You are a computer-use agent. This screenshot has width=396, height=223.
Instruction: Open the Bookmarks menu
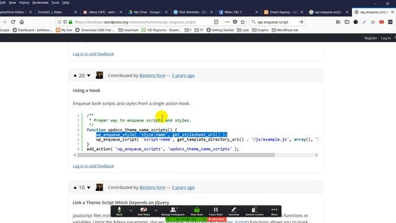40,2
